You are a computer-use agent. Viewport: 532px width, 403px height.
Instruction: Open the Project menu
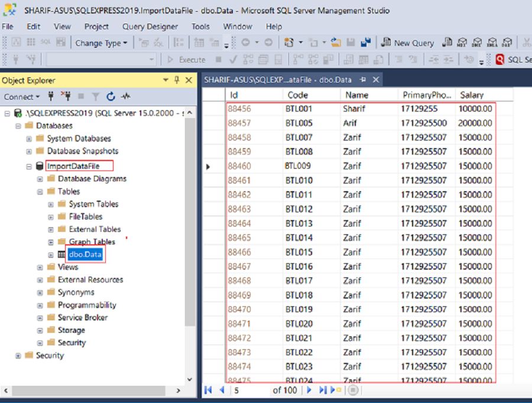(x=96, y=27)
